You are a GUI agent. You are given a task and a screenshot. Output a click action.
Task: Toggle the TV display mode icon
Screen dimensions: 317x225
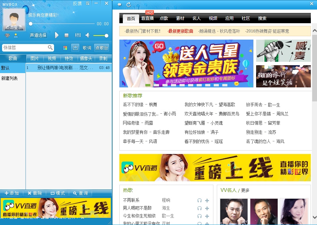[x=75, y=48]
